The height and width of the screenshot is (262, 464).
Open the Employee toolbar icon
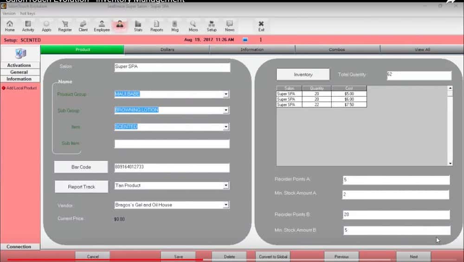coord(102,26)
